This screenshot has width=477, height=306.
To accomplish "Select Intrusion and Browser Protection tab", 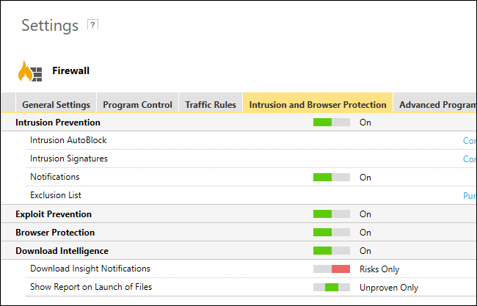I will pos(318,105).
